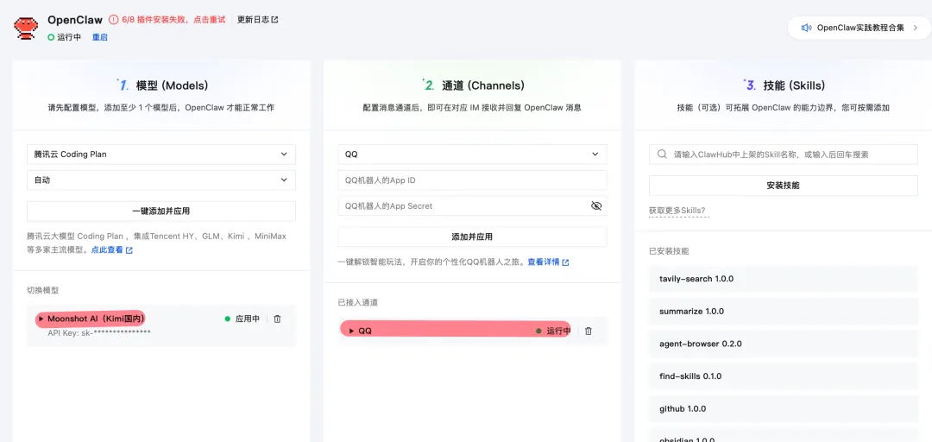932x442 pixels.
Task: Open the 自动 model selection dropdown
Action: click(161, 180)
